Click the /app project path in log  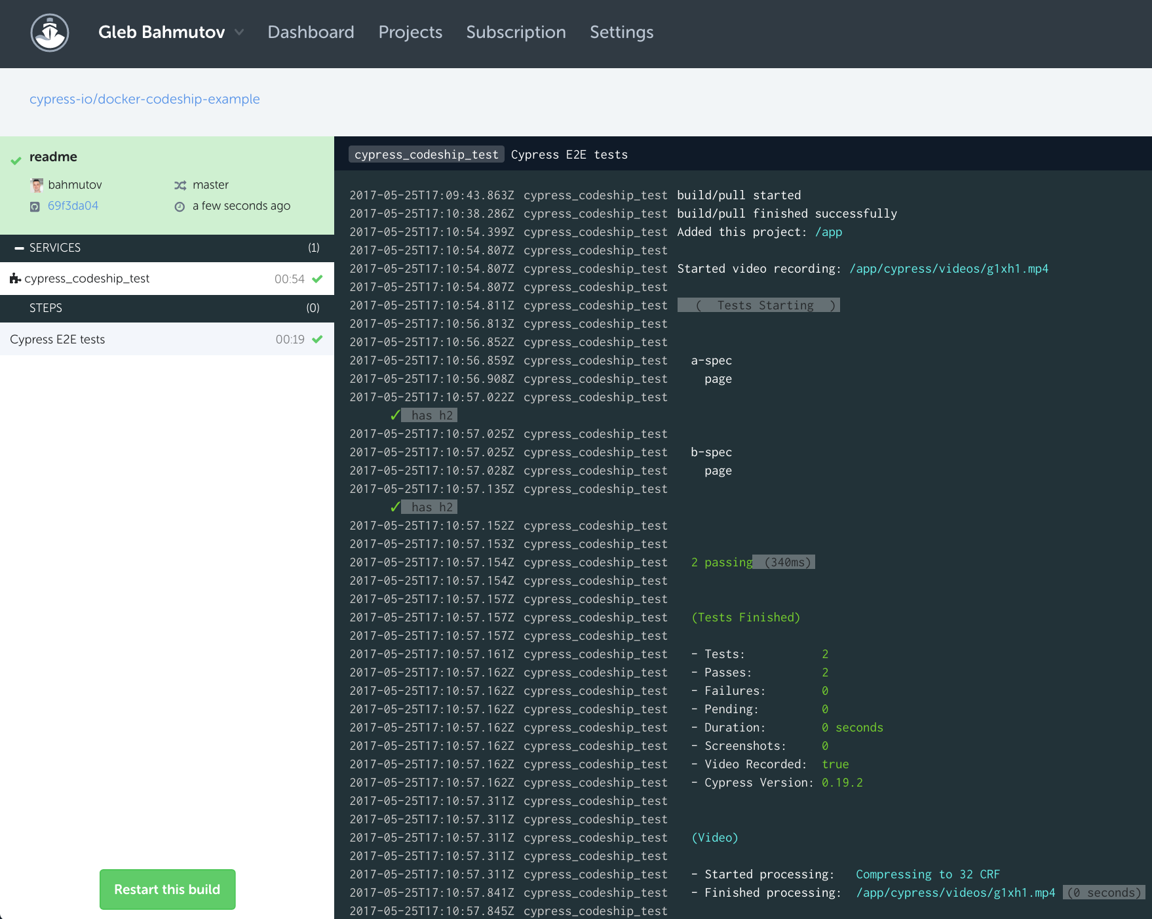(828, 232)
